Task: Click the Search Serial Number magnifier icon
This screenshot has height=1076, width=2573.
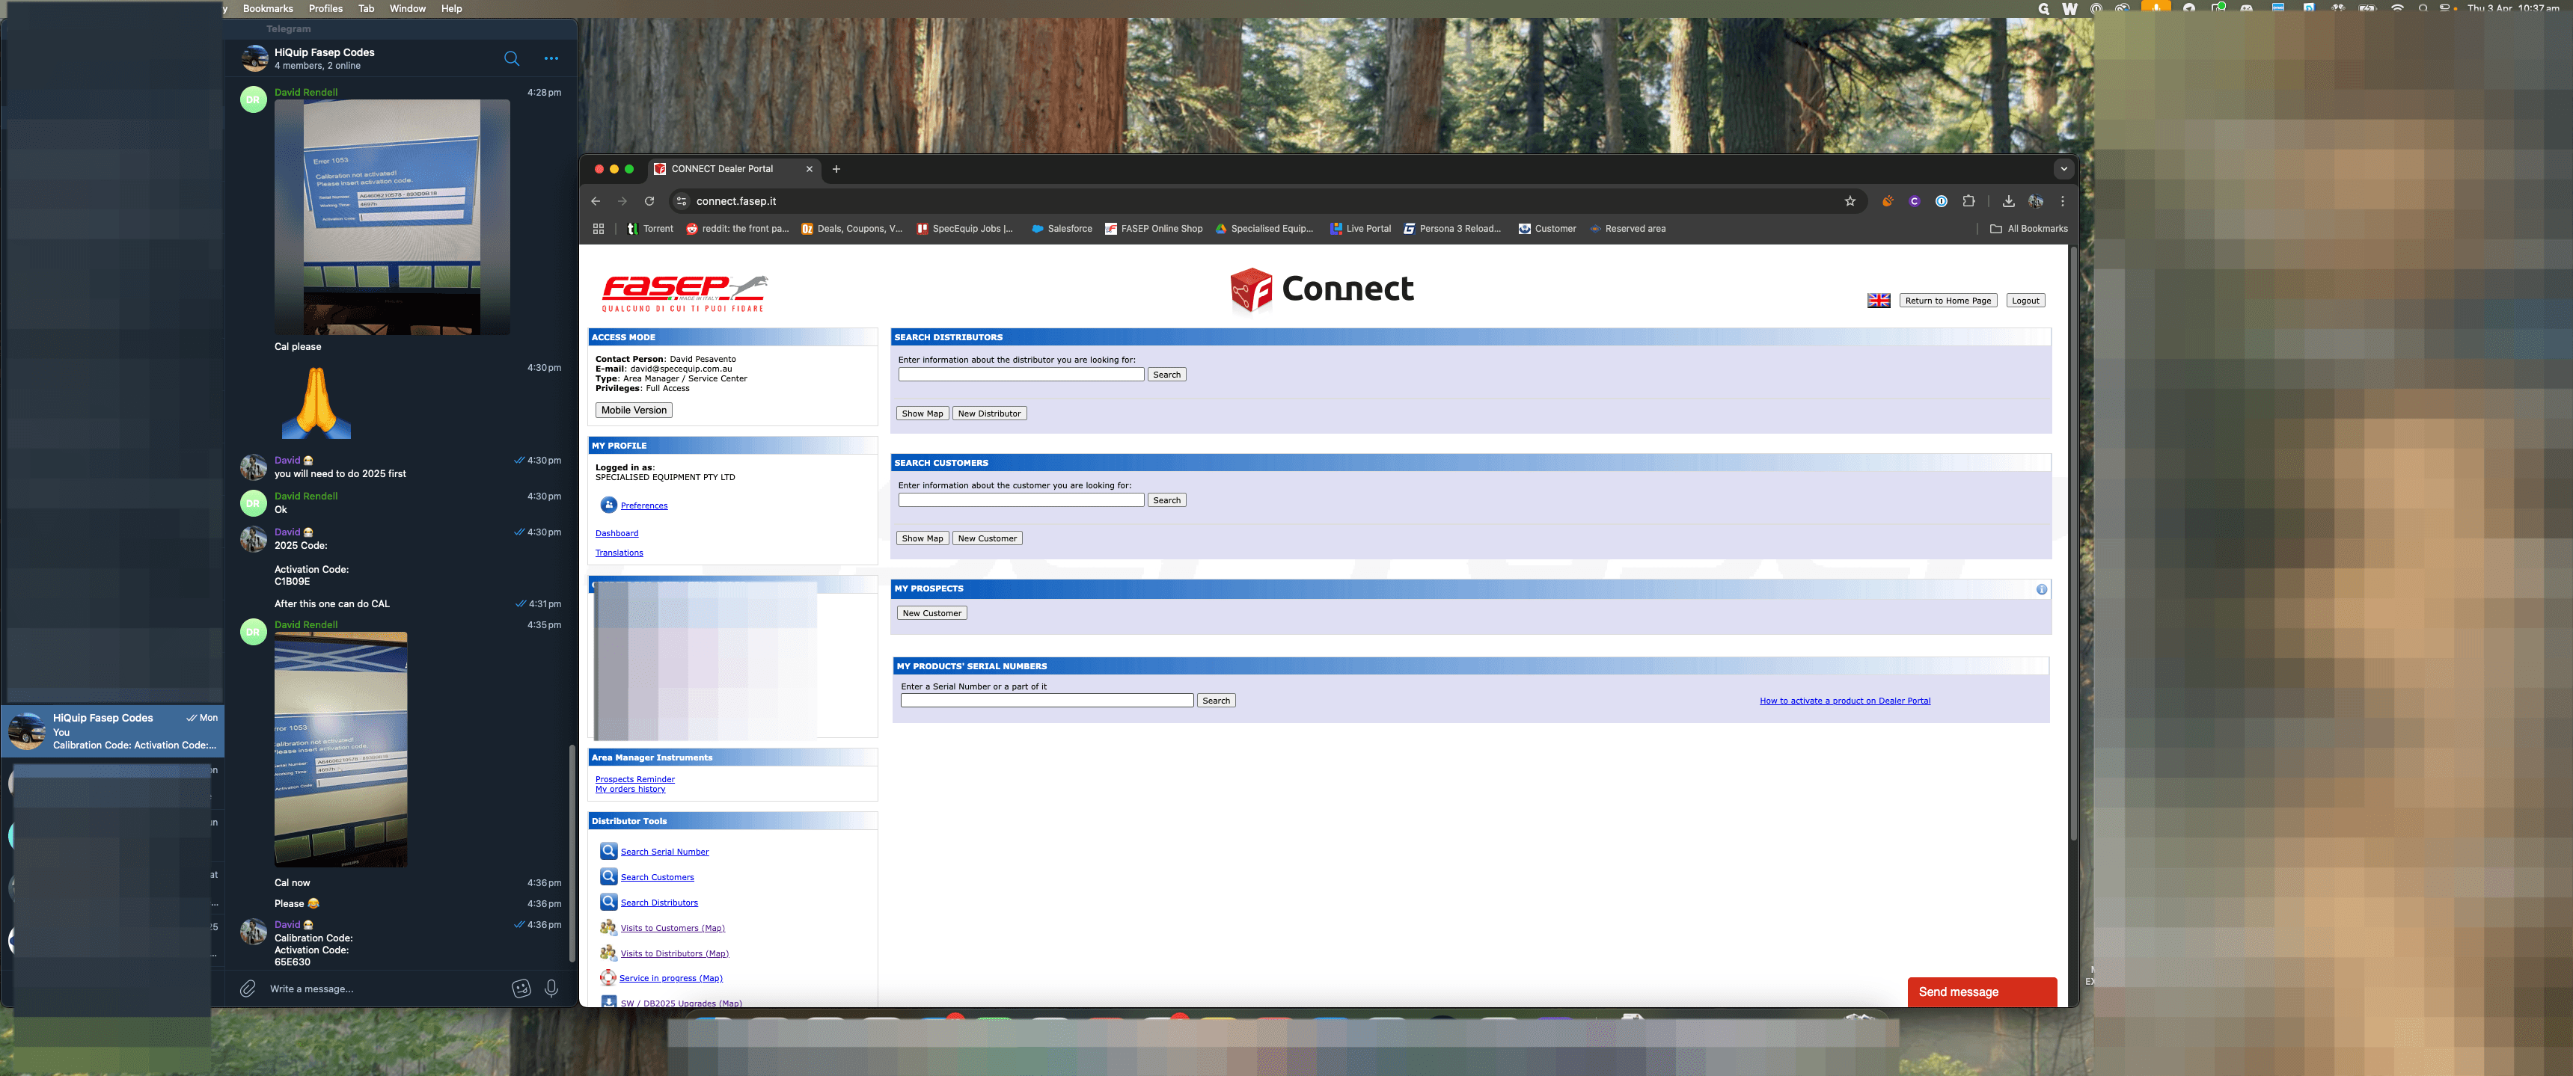Action: tap(608, 852)
